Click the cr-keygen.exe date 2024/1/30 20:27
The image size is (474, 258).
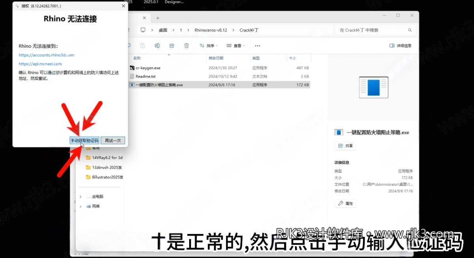[223, 68]
